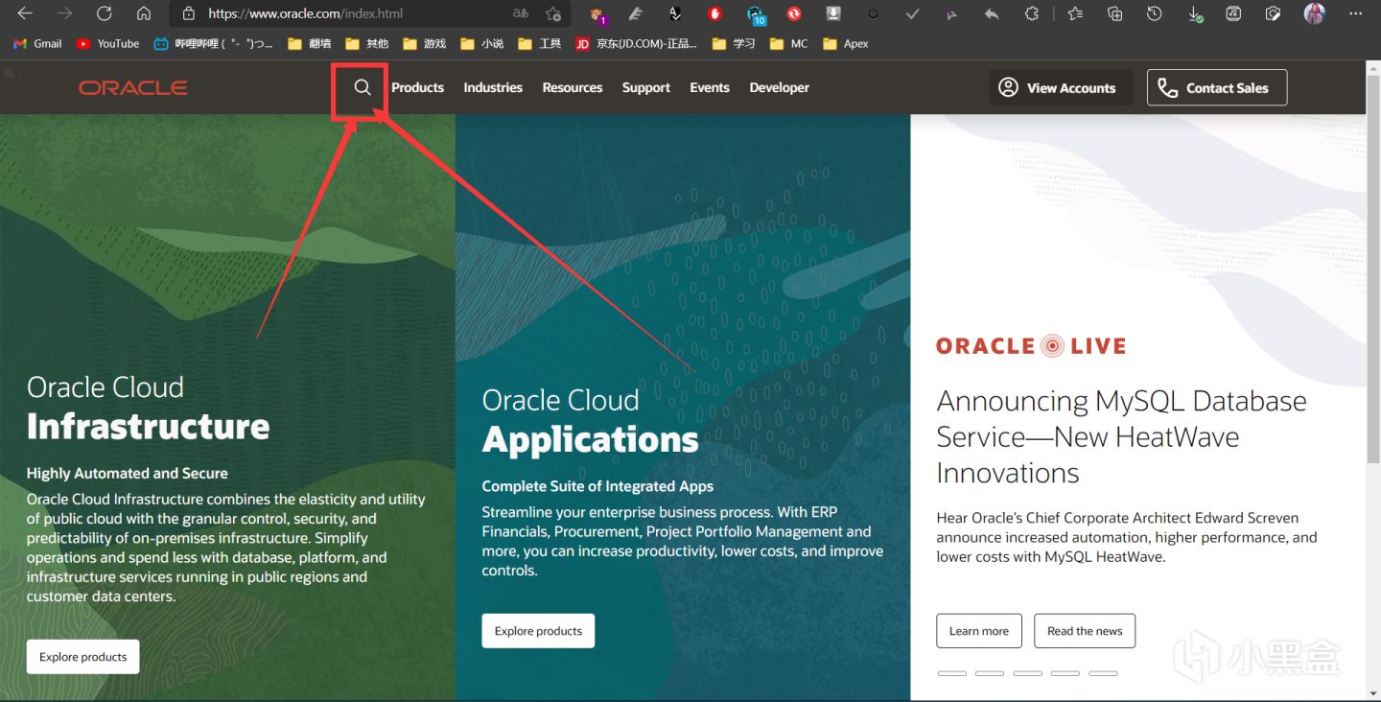This screenshot has width=1381, height=702.
Task: Select the third carousel slide indicator
Action: point(1027,673)
